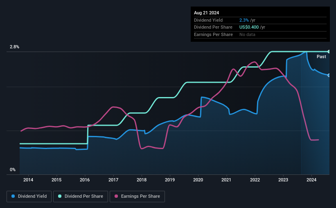Toggle the Dividend Per Share legend series

pos(81,197)
